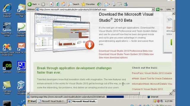Open Camtasia Studio desktop icon
Image resolution: width=190 pixels, height=106 pixels.
7,88
